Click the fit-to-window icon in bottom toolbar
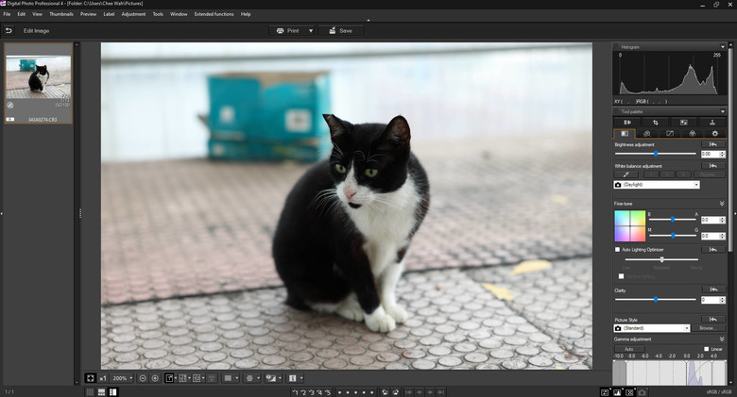The image size is (737, 397). click(x=91, y=378)
